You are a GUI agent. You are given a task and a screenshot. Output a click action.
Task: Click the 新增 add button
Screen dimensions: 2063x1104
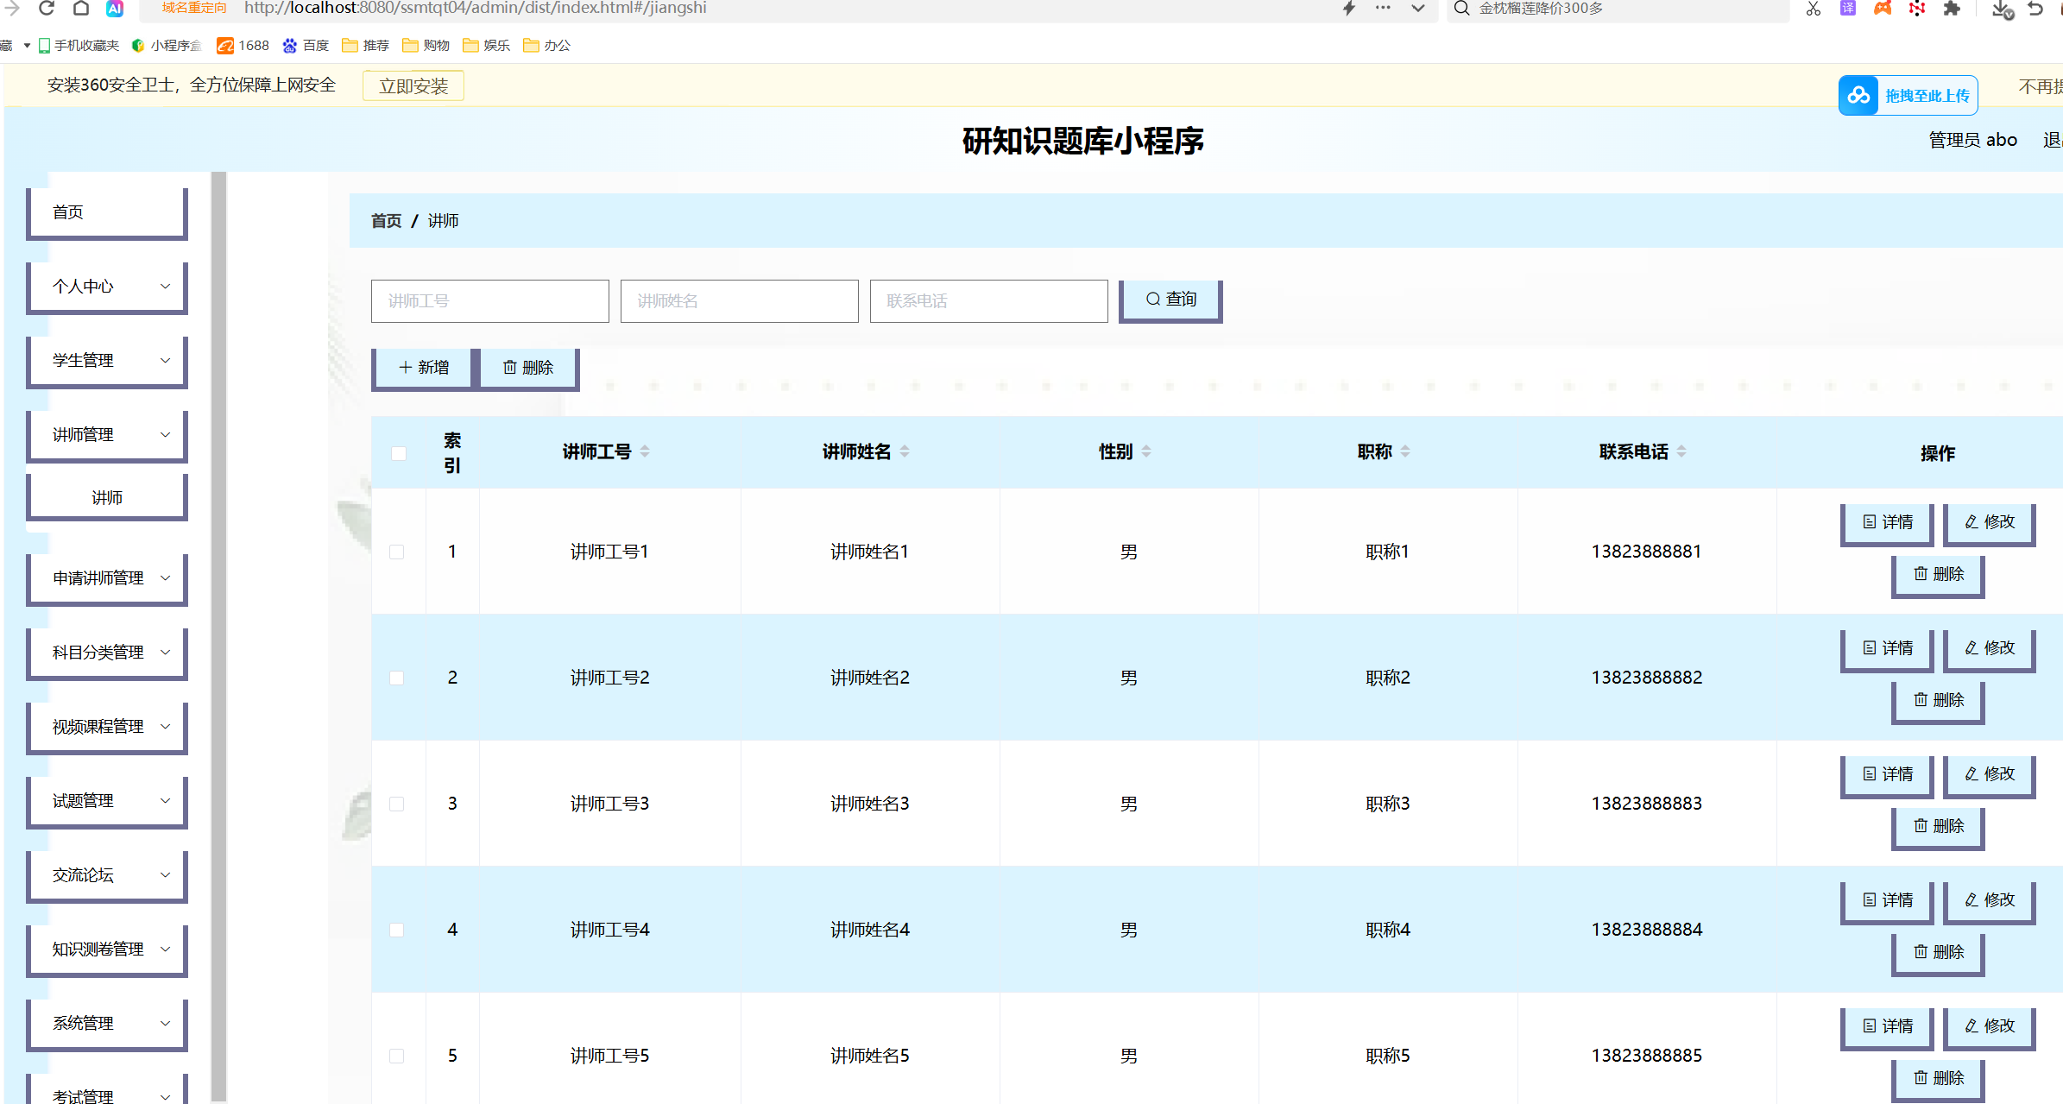[423, 369]
